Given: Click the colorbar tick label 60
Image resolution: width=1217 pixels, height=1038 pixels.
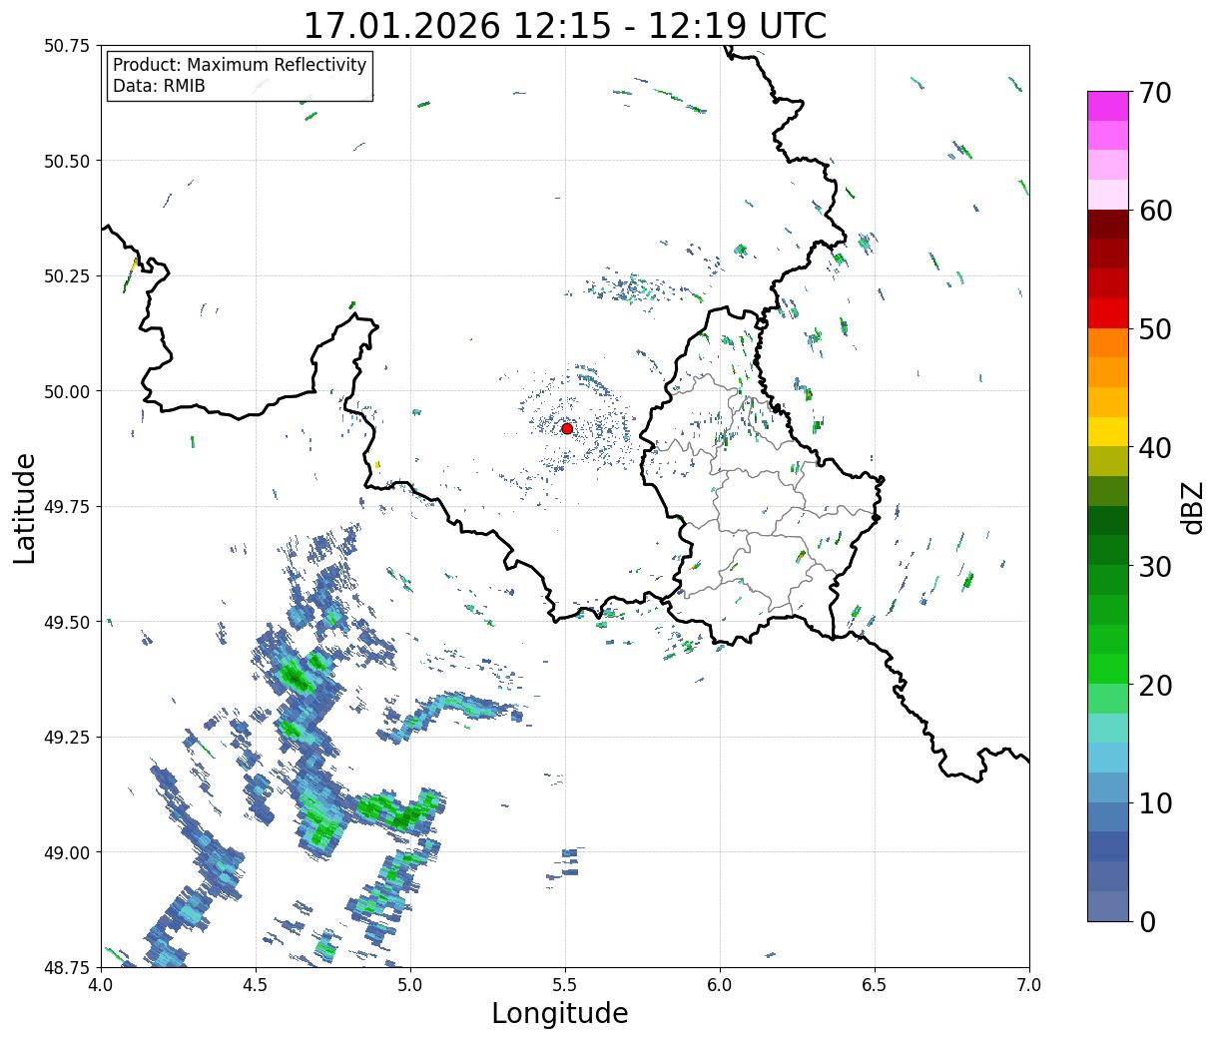Looking at the screenshot, I should pos(1154,211).
